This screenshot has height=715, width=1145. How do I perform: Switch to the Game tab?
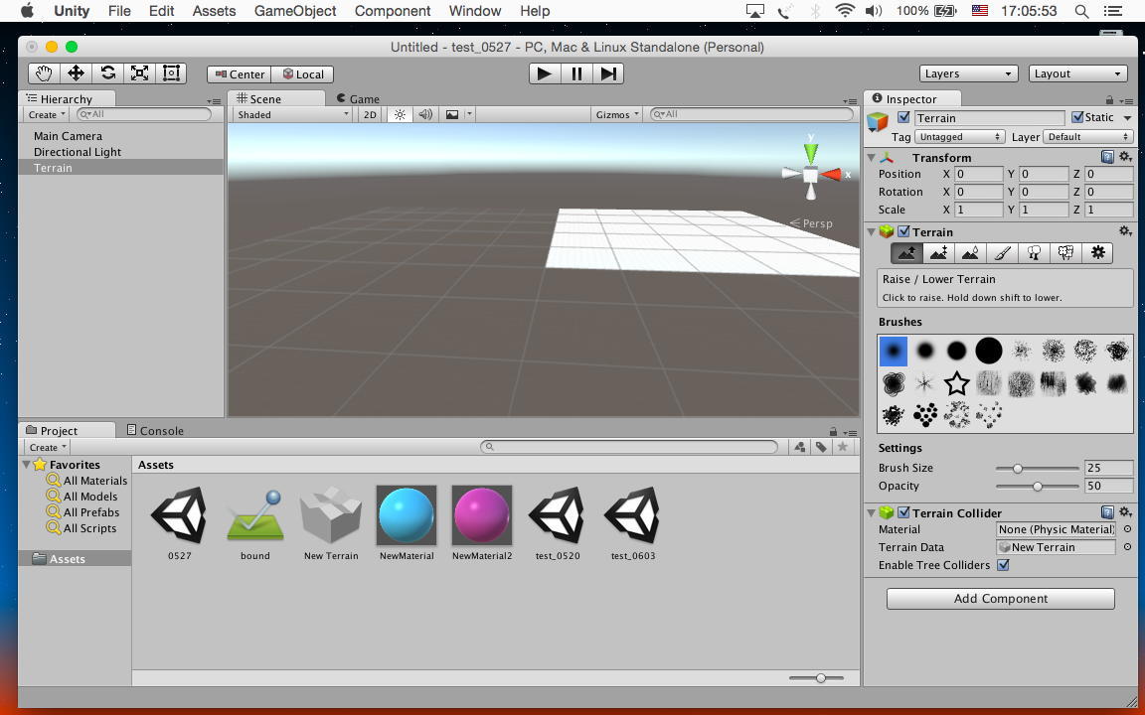tap(358, 98)
